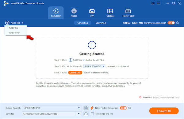
Task: Click the Getting Started heading
Action: tap(92, 54)
